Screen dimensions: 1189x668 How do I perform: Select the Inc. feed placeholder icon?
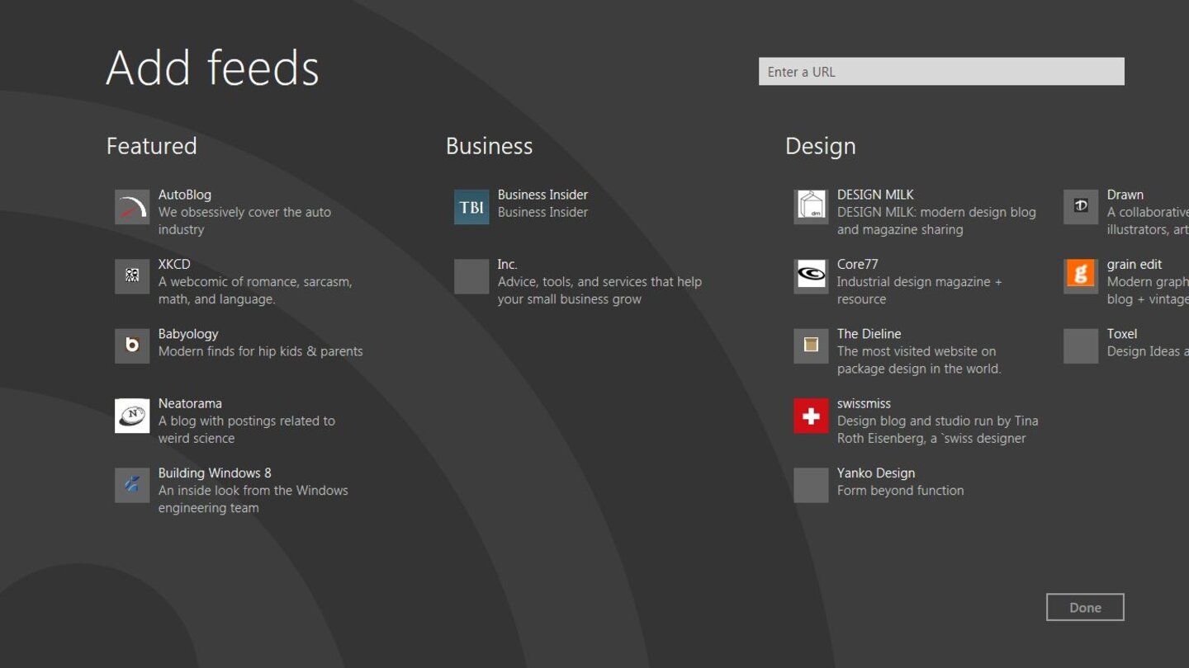[x=471, y=276]
